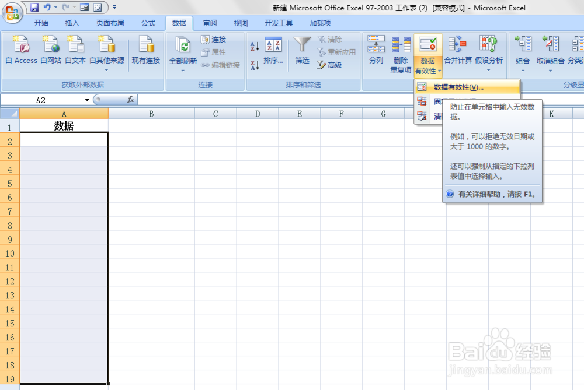Click the Select All corner button
This screenshot has height=390, width=584.
pyautogui.click(x=10, y=114)
